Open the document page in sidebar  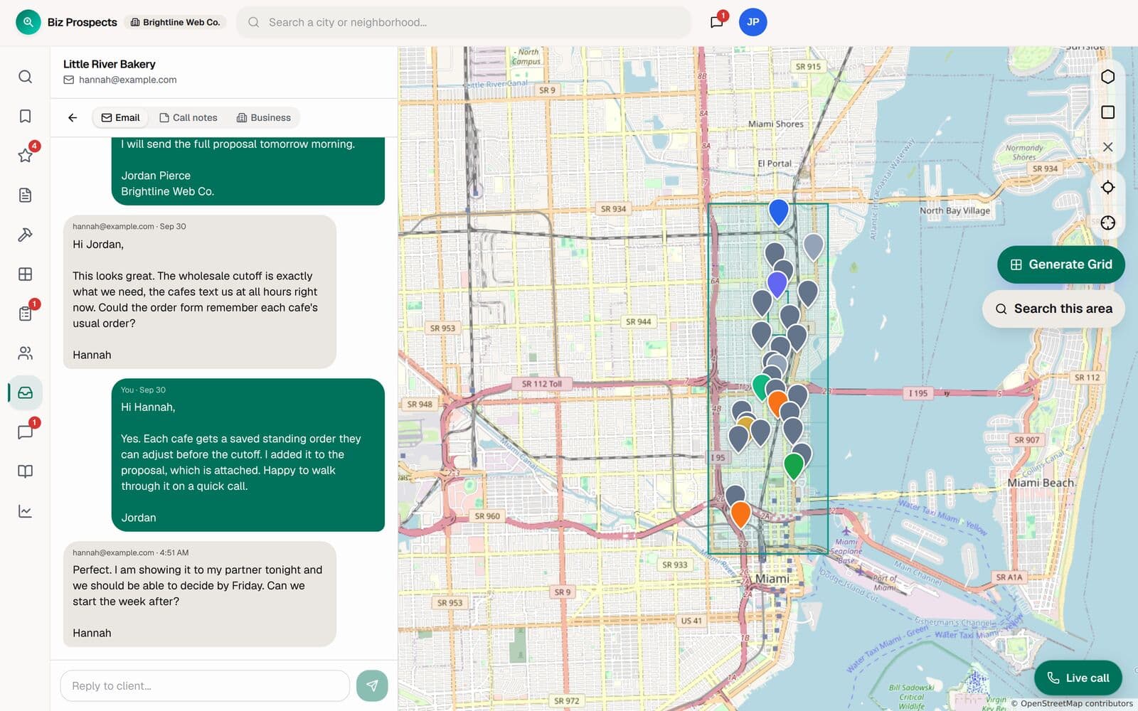[x=25, y=195]
